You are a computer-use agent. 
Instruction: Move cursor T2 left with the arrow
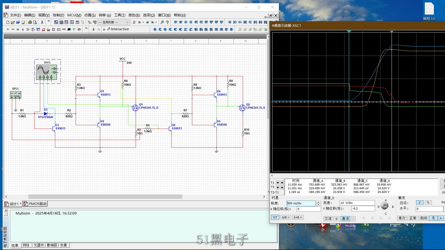278,187
